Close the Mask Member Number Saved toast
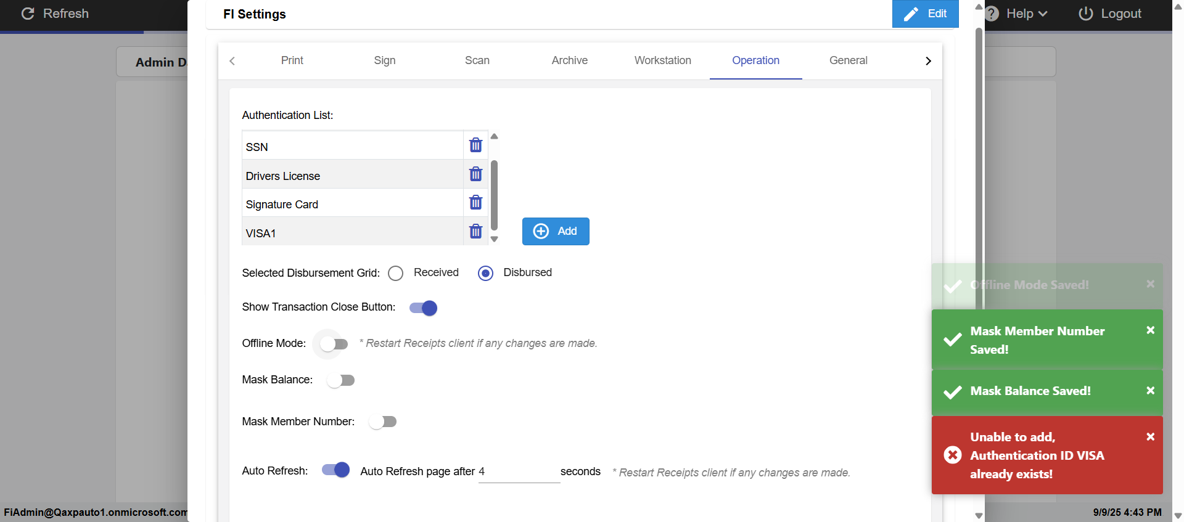 point(1150,330)
